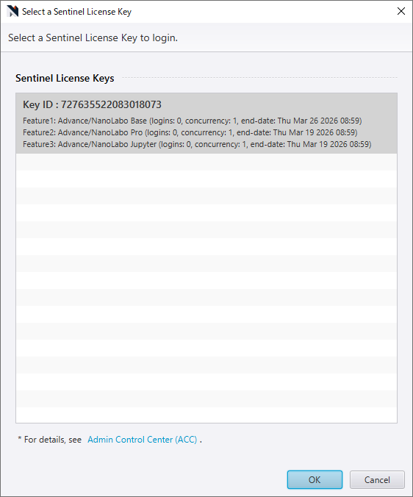
Task: Close the Select a Sentinel License Key dialog
Action: pyautogui.click(x=401, y=11)
